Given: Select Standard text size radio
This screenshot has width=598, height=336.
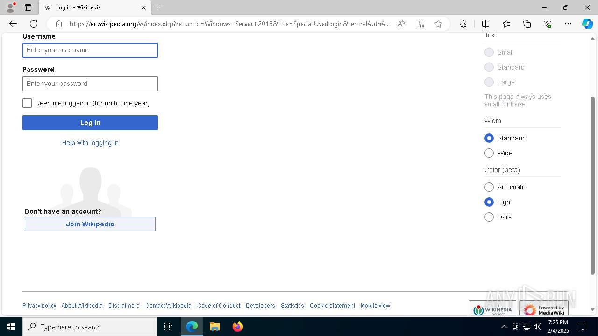Looking at the screenshot, I should (x=489, y=67).
